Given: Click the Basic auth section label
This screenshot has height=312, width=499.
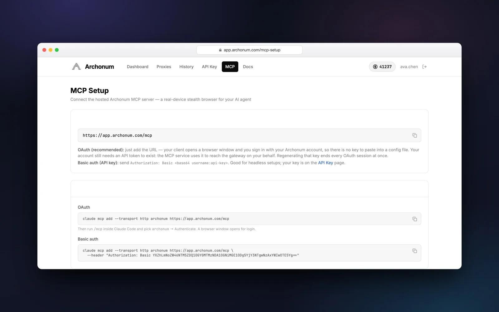Looking at the screenshot, I should (88, 239).
